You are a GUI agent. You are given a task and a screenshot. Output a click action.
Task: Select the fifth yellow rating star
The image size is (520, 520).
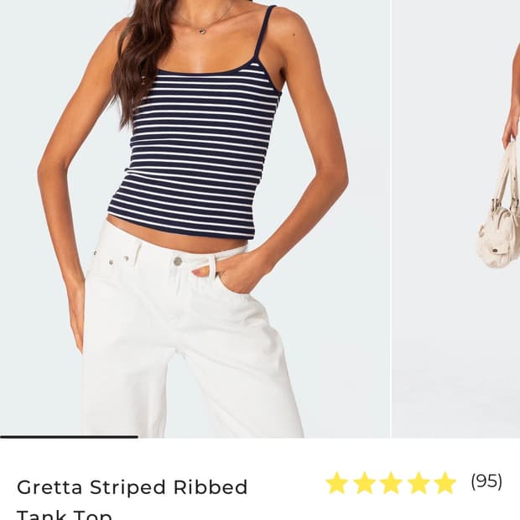click(445, 483)
